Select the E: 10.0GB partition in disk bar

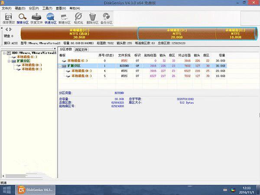(235, 34)
